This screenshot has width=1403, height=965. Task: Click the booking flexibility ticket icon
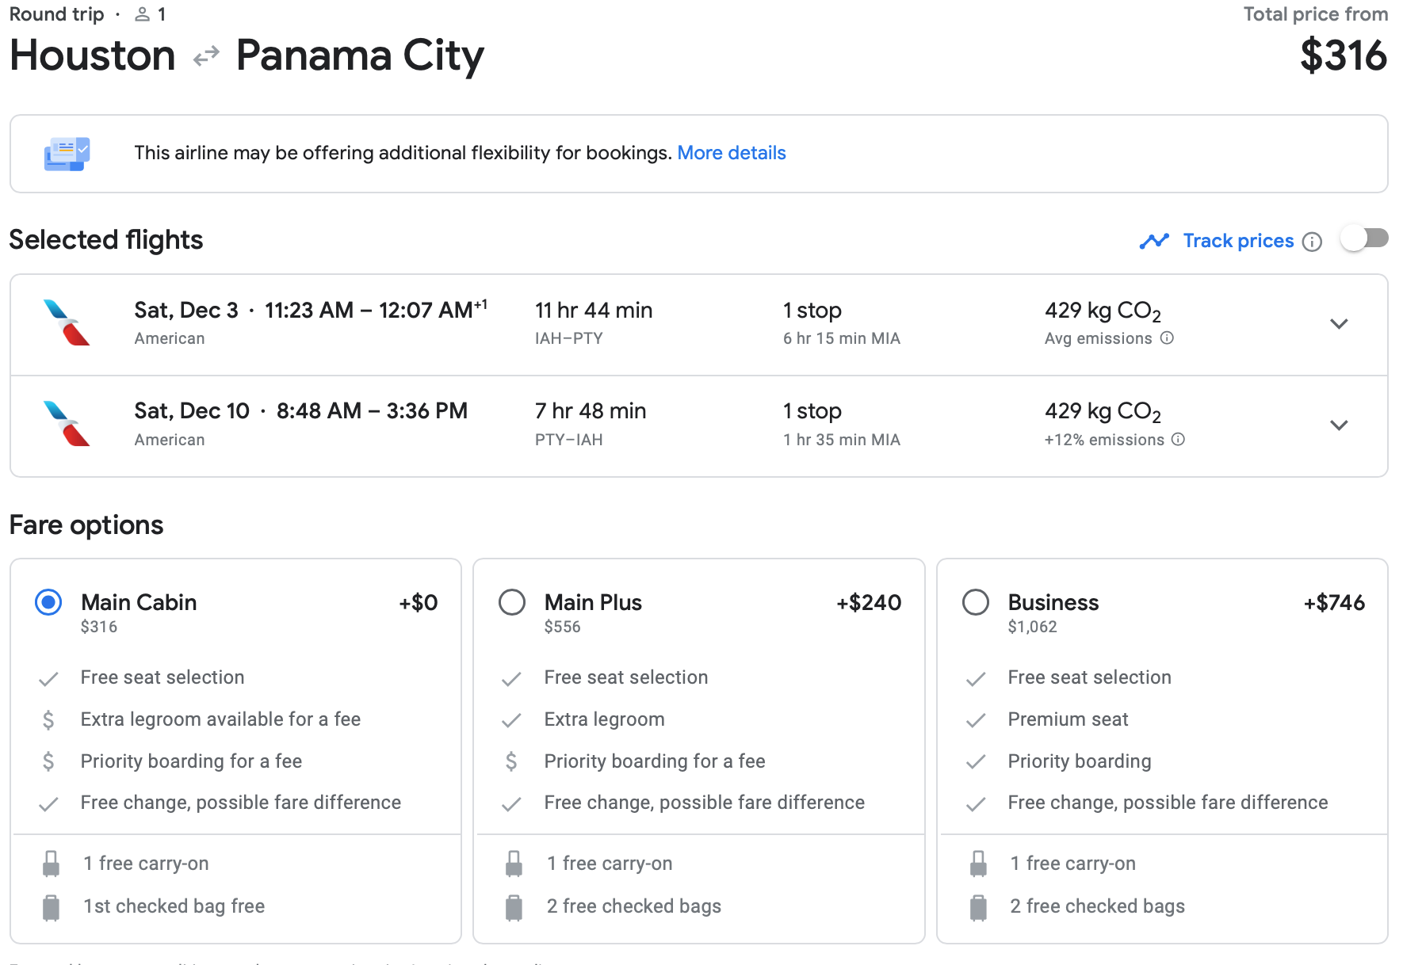coord(67,154)
